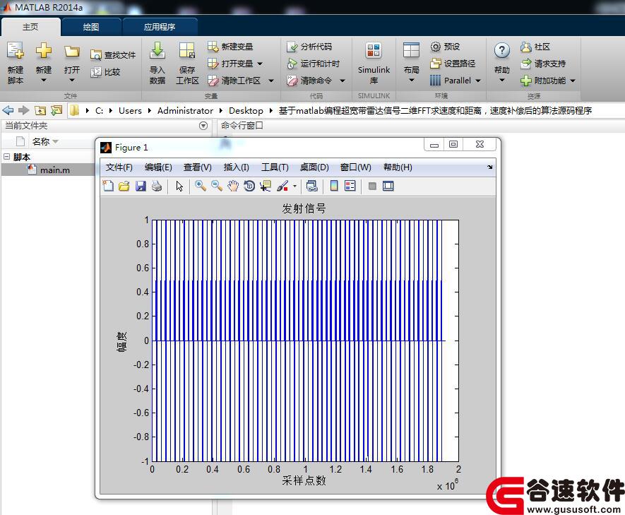Viewport: 625px width, 515px height.
Task: Select the Pan hand tool
Action: [x=233, y=187]
